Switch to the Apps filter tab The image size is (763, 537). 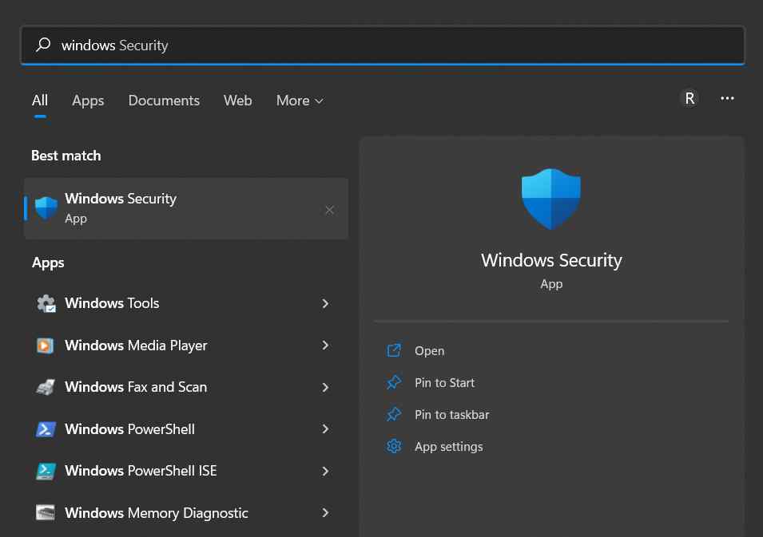point(88,101)
